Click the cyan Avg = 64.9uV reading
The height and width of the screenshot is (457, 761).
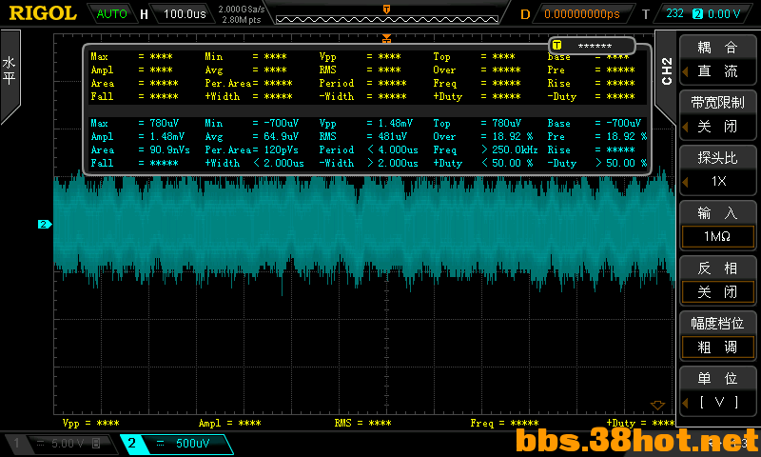click(251, 136)
